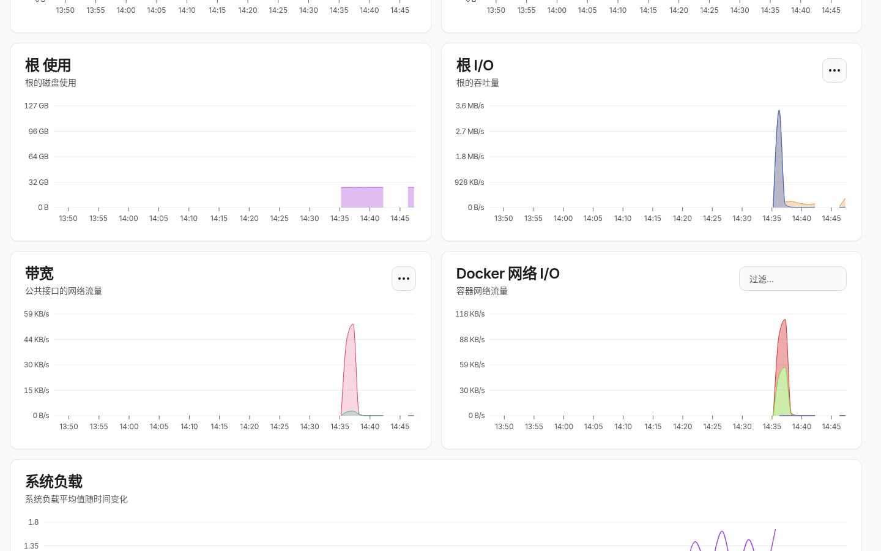Viewport: 881px width, 551px height.
Task: Select the 根的磁盘使用 subtitle
Action: coord(51,83)
